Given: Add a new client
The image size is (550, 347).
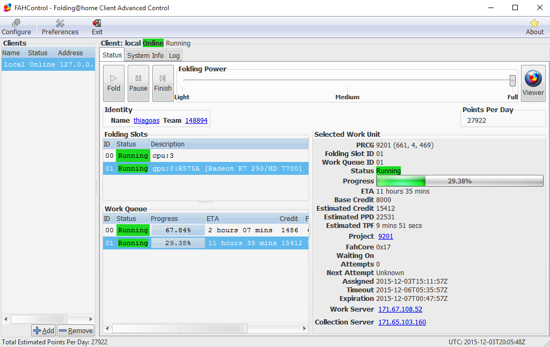Looking at the screenshot, I should 44,330.
